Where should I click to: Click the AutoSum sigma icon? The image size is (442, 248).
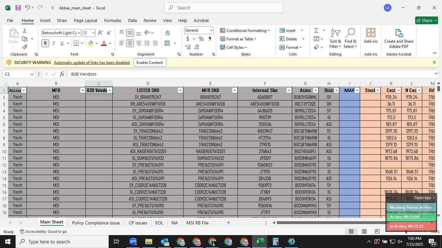click(x=316, y=30)
